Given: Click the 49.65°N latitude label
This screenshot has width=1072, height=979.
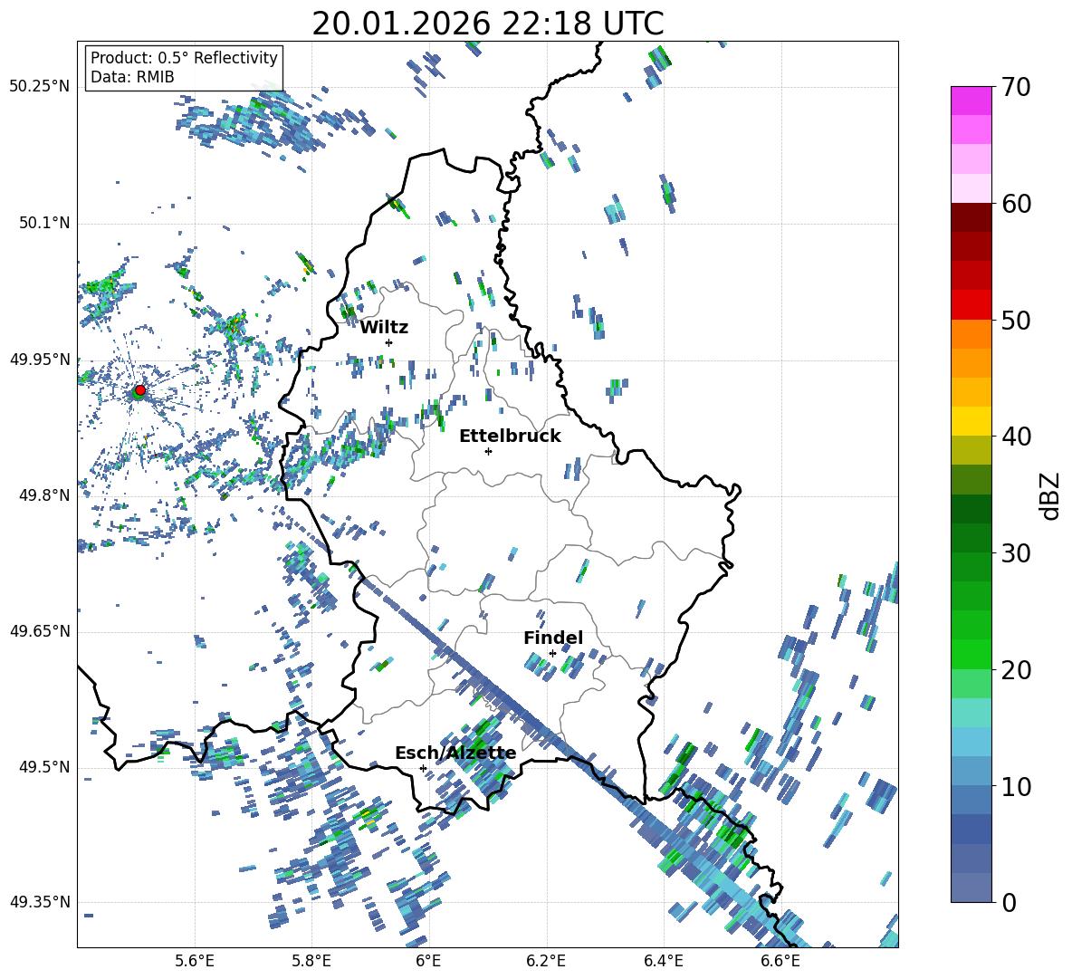Looking at the screenshot, I should tap(40, 630).
